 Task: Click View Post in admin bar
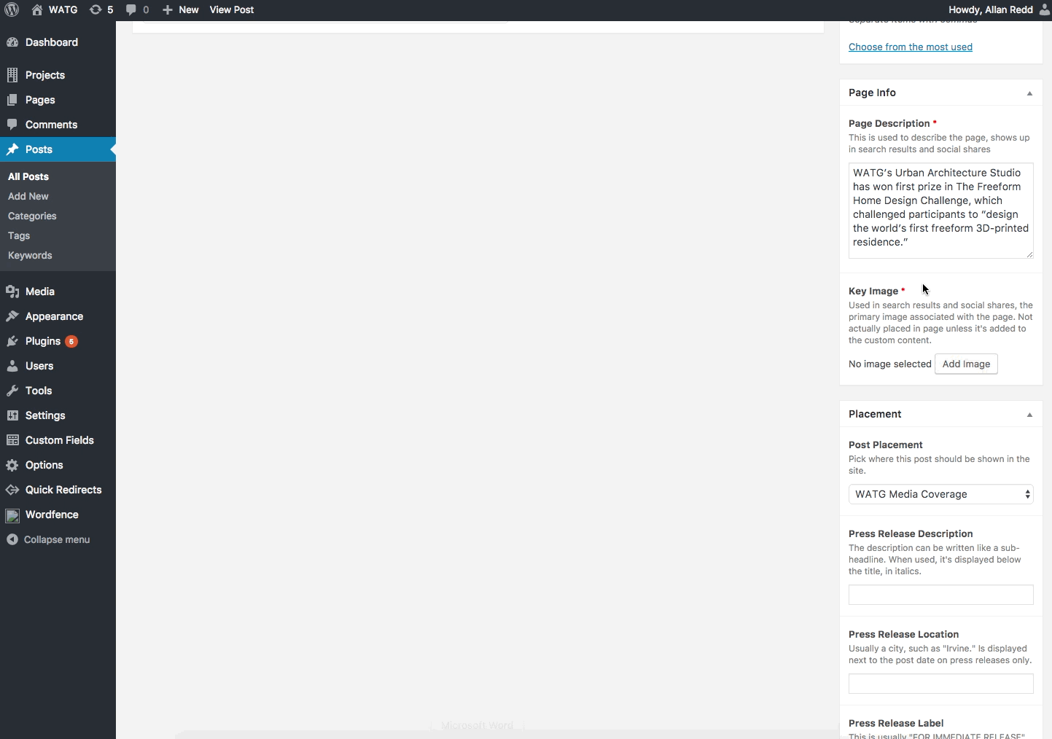click(232, 9)
